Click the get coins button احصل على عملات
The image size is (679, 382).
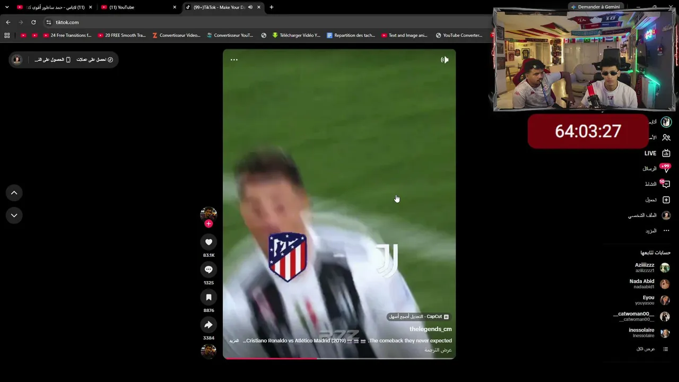(x=95, y=60)
